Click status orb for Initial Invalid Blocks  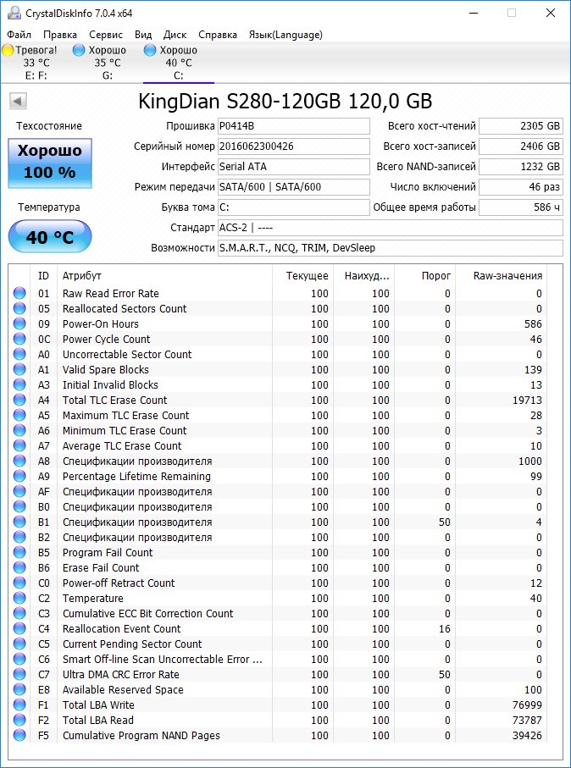click(19, 385)
